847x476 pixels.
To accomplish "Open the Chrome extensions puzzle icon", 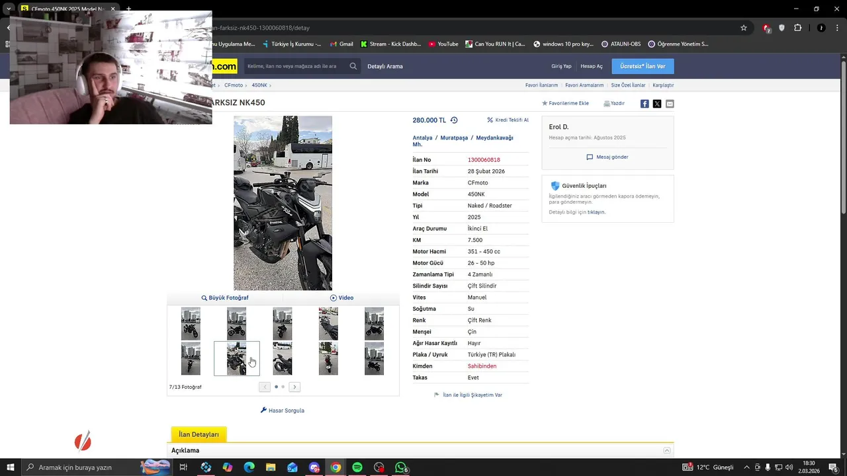I will 797,28.
